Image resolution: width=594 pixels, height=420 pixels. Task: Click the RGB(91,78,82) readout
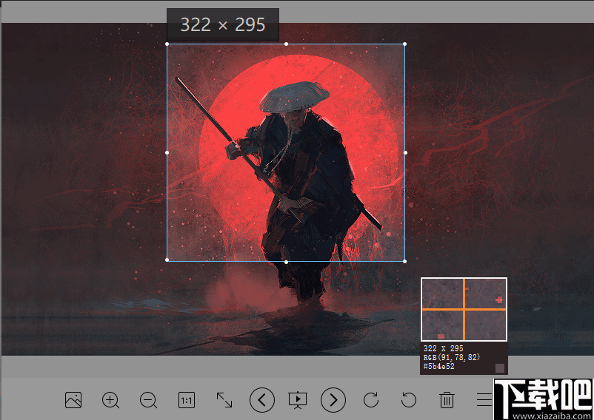(452, 357)
